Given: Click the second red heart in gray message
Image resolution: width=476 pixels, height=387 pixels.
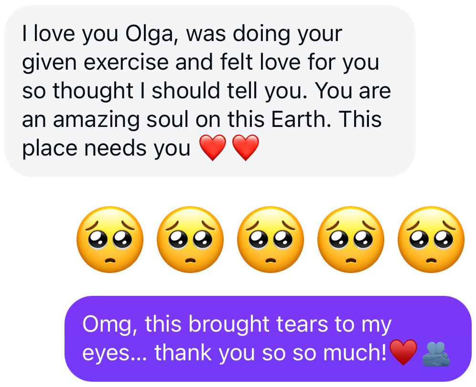Looking at the screenshot, I should click(245, 147).
